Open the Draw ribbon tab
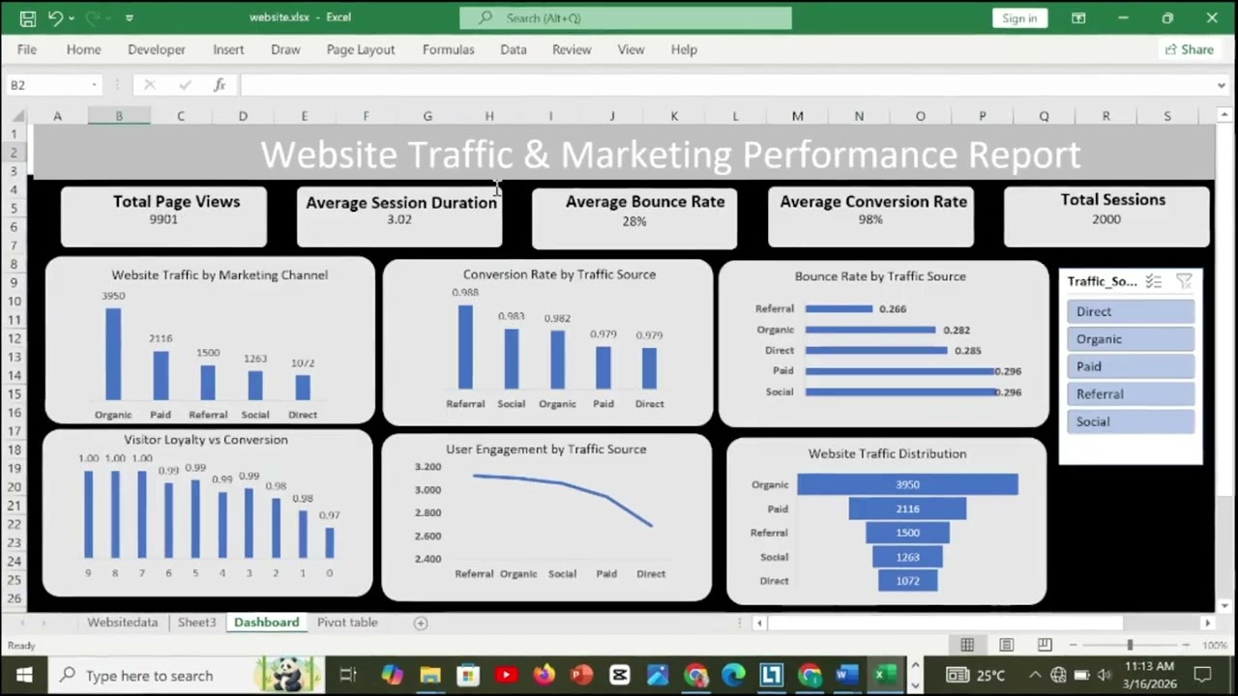 coord(285,49)
